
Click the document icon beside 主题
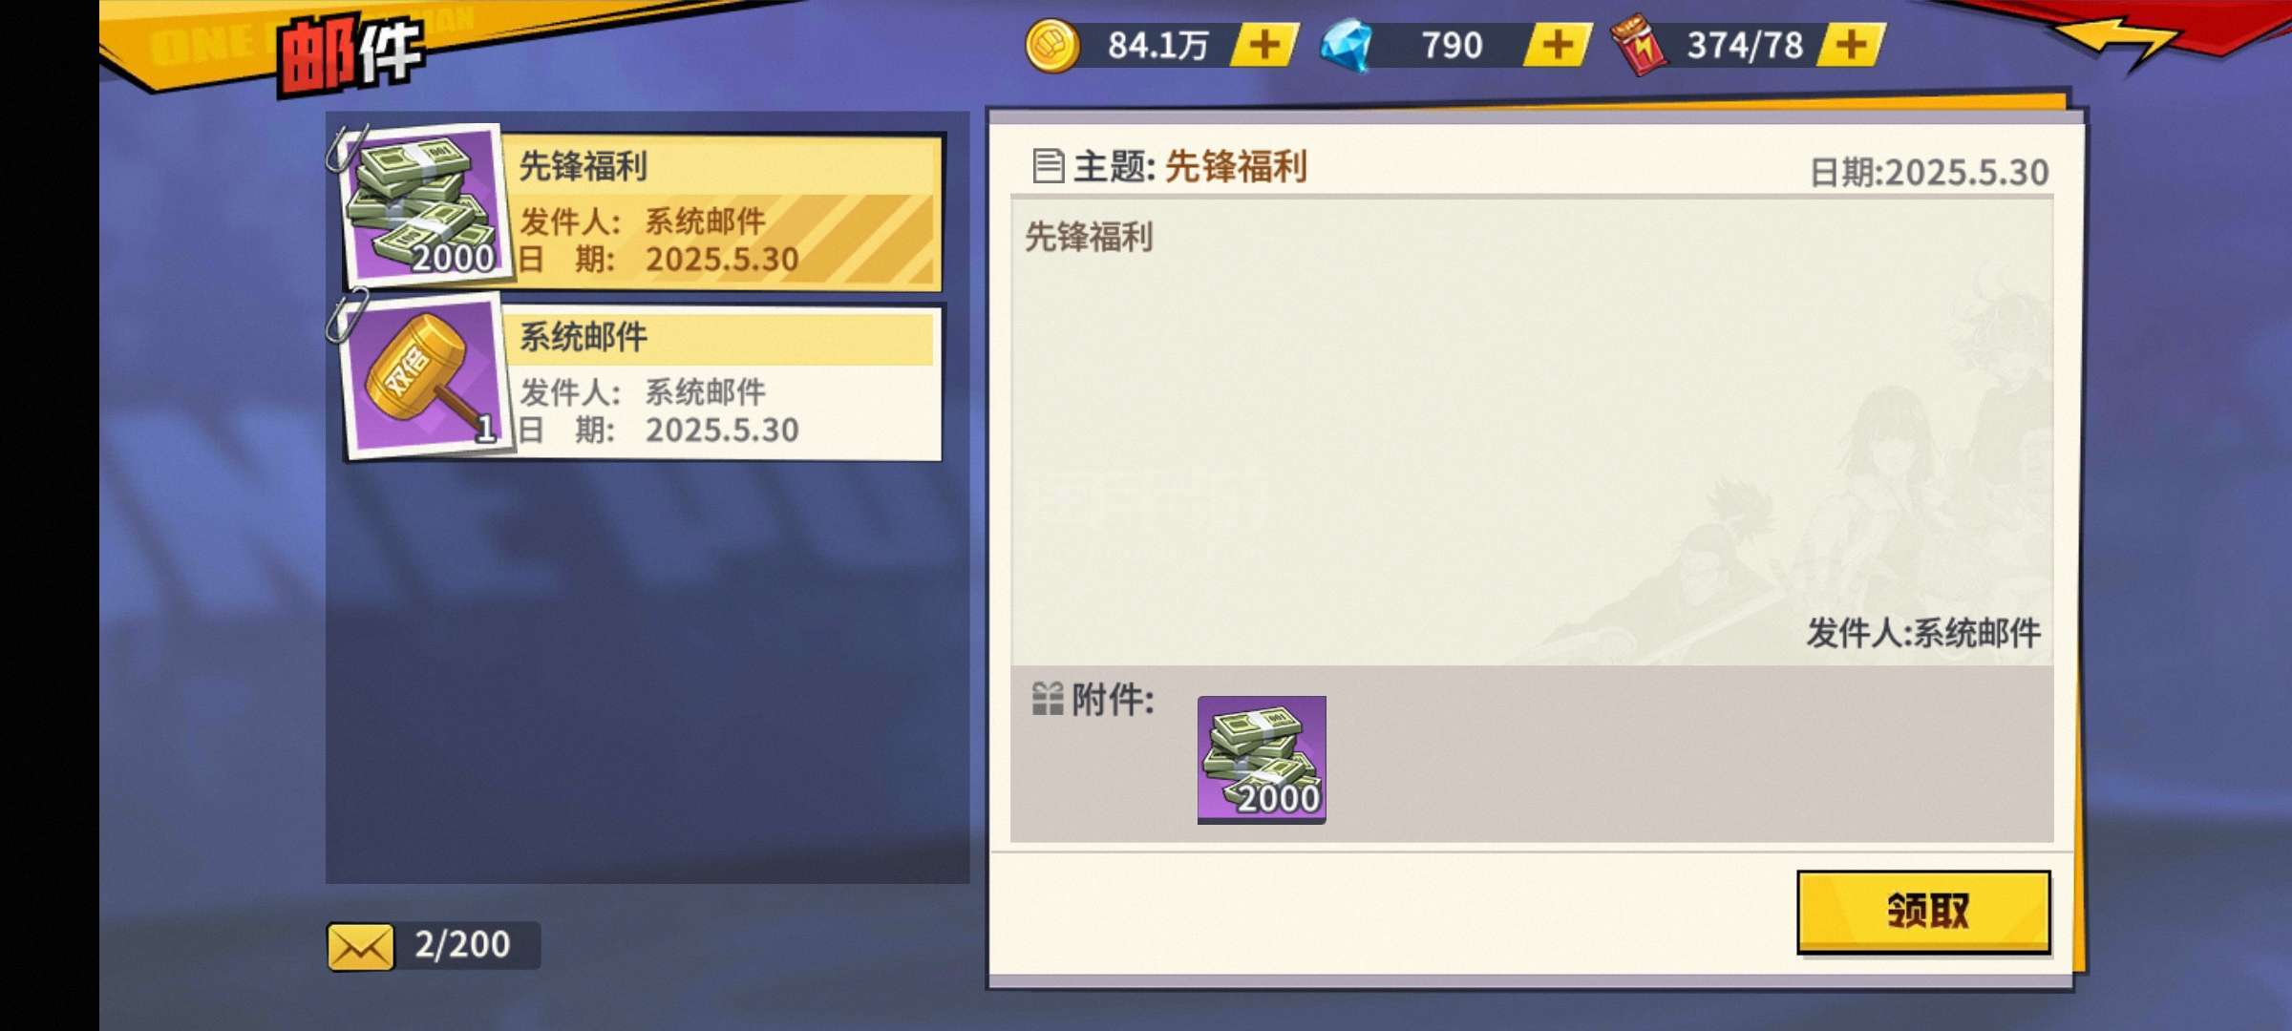1048,166
